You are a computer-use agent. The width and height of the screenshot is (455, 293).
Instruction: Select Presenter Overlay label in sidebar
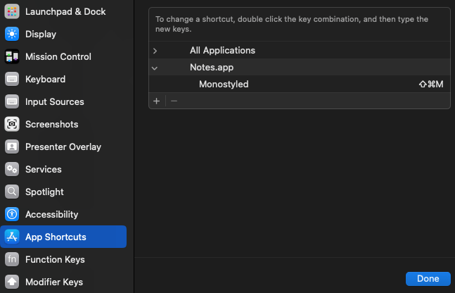[x=63, y=146]
